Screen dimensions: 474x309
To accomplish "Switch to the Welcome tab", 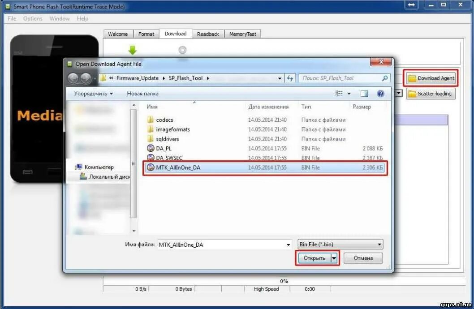I will [118, 34].
